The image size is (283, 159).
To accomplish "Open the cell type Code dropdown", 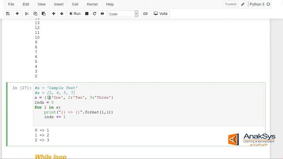I will tap(123, 14).
